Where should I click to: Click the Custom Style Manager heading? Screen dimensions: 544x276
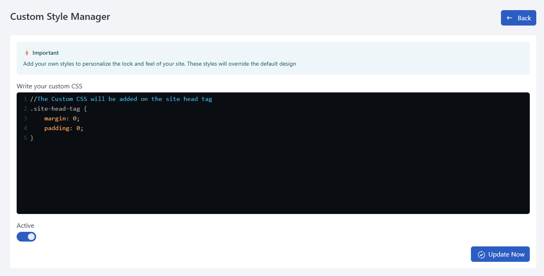click(x=60, y=17)
